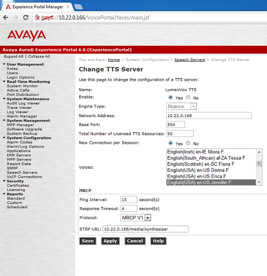
Task: Open Audit Log Viewer in the sidebar
Action: click(x=23, y=103)
